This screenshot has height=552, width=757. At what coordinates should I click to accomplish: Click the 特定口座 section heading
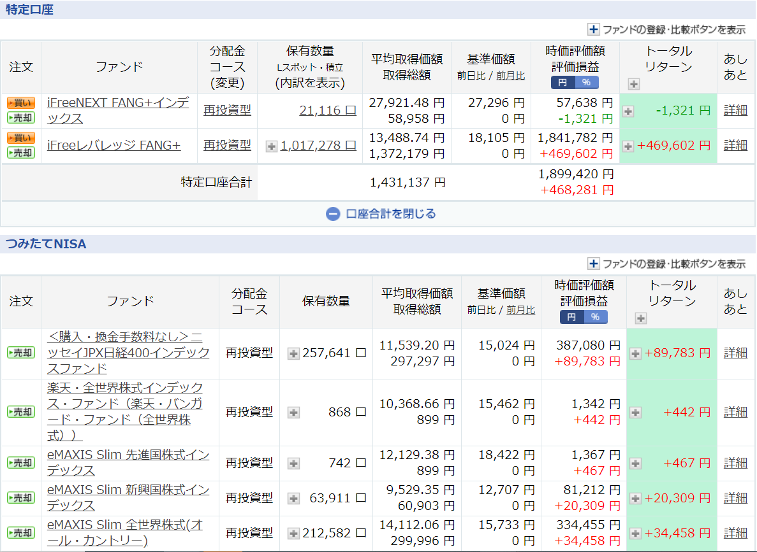tap(29, 10)
